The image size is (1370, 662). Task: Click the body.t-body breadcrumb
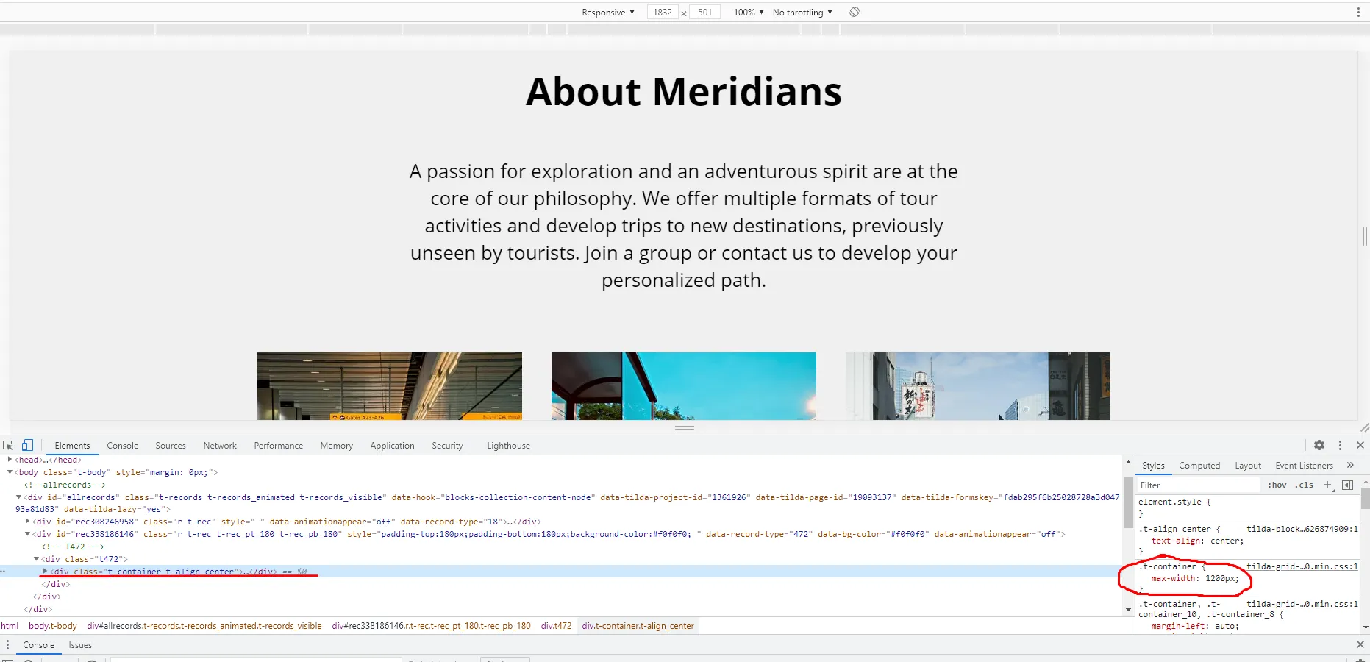pos(53,626)
